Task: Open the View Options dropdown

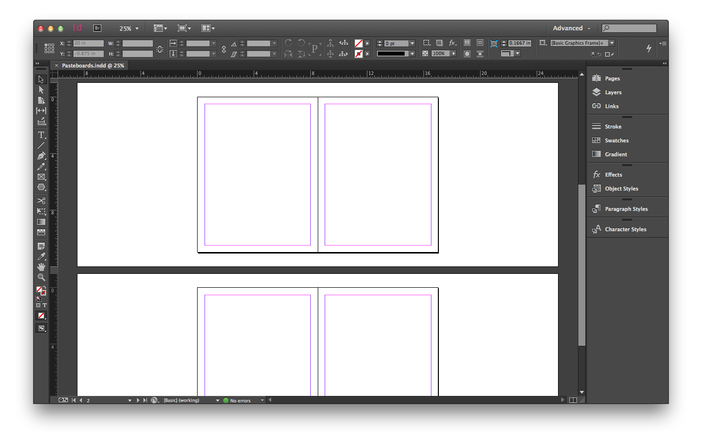Action: click(x=160, y=28)
